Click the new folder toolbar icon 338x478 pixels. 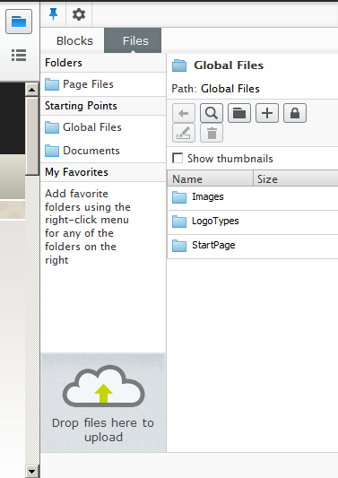tap(239, 113)
